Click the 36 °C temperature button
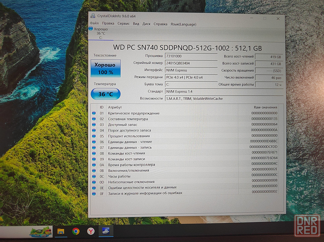 pos(106,94)
